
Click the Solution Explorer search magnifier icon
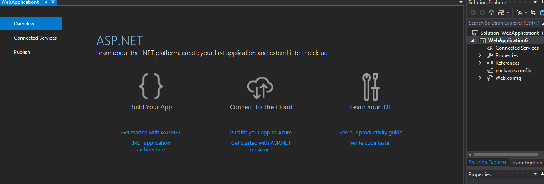pyautogui.click(x=543, y=23)
